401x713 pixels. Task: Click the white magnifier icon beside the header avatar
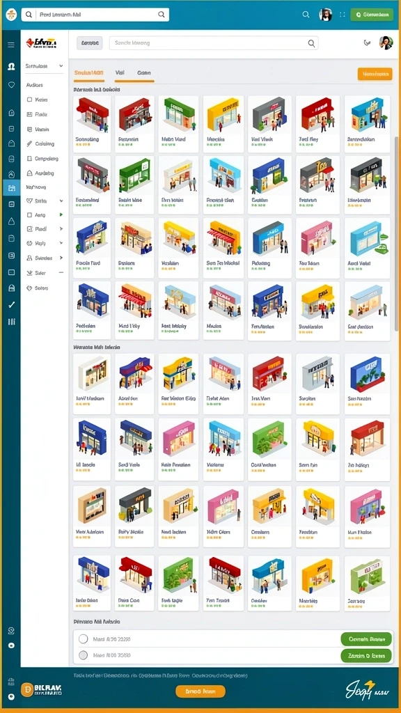[306, 15]
